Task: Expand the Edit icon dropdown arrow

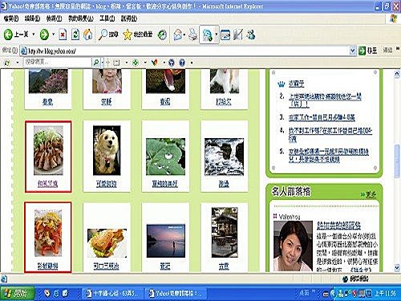Action: [216, 35]
